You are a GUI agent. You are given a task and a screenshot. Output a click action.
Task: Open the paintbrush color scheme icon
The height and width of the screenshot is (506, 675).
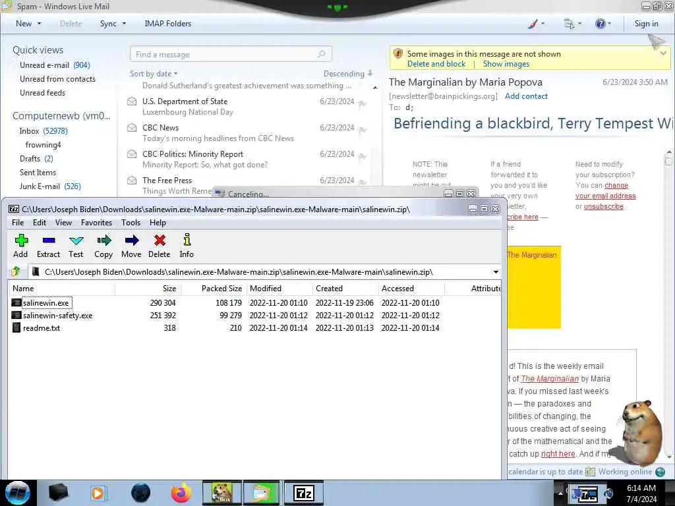click(x=533, y=24)
